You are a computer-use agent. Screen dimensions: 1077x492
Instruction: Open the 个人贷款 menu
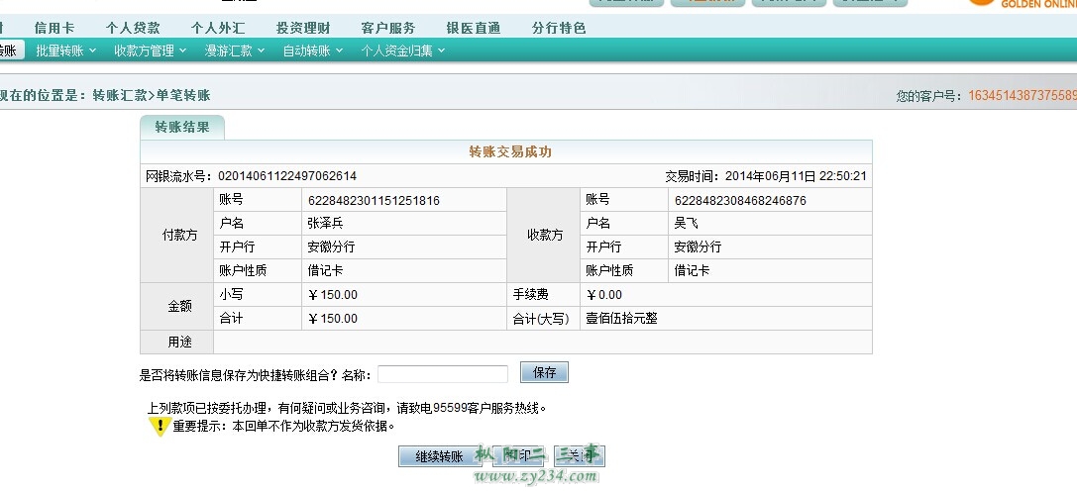click(x=133, y=28)
